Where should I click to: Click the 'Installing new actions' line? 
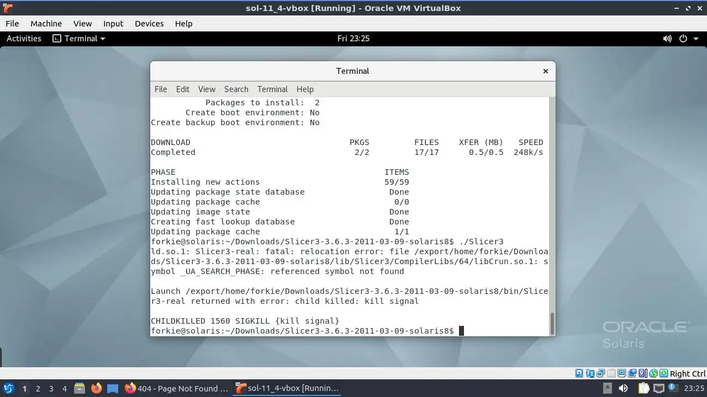tap(280, 182)
